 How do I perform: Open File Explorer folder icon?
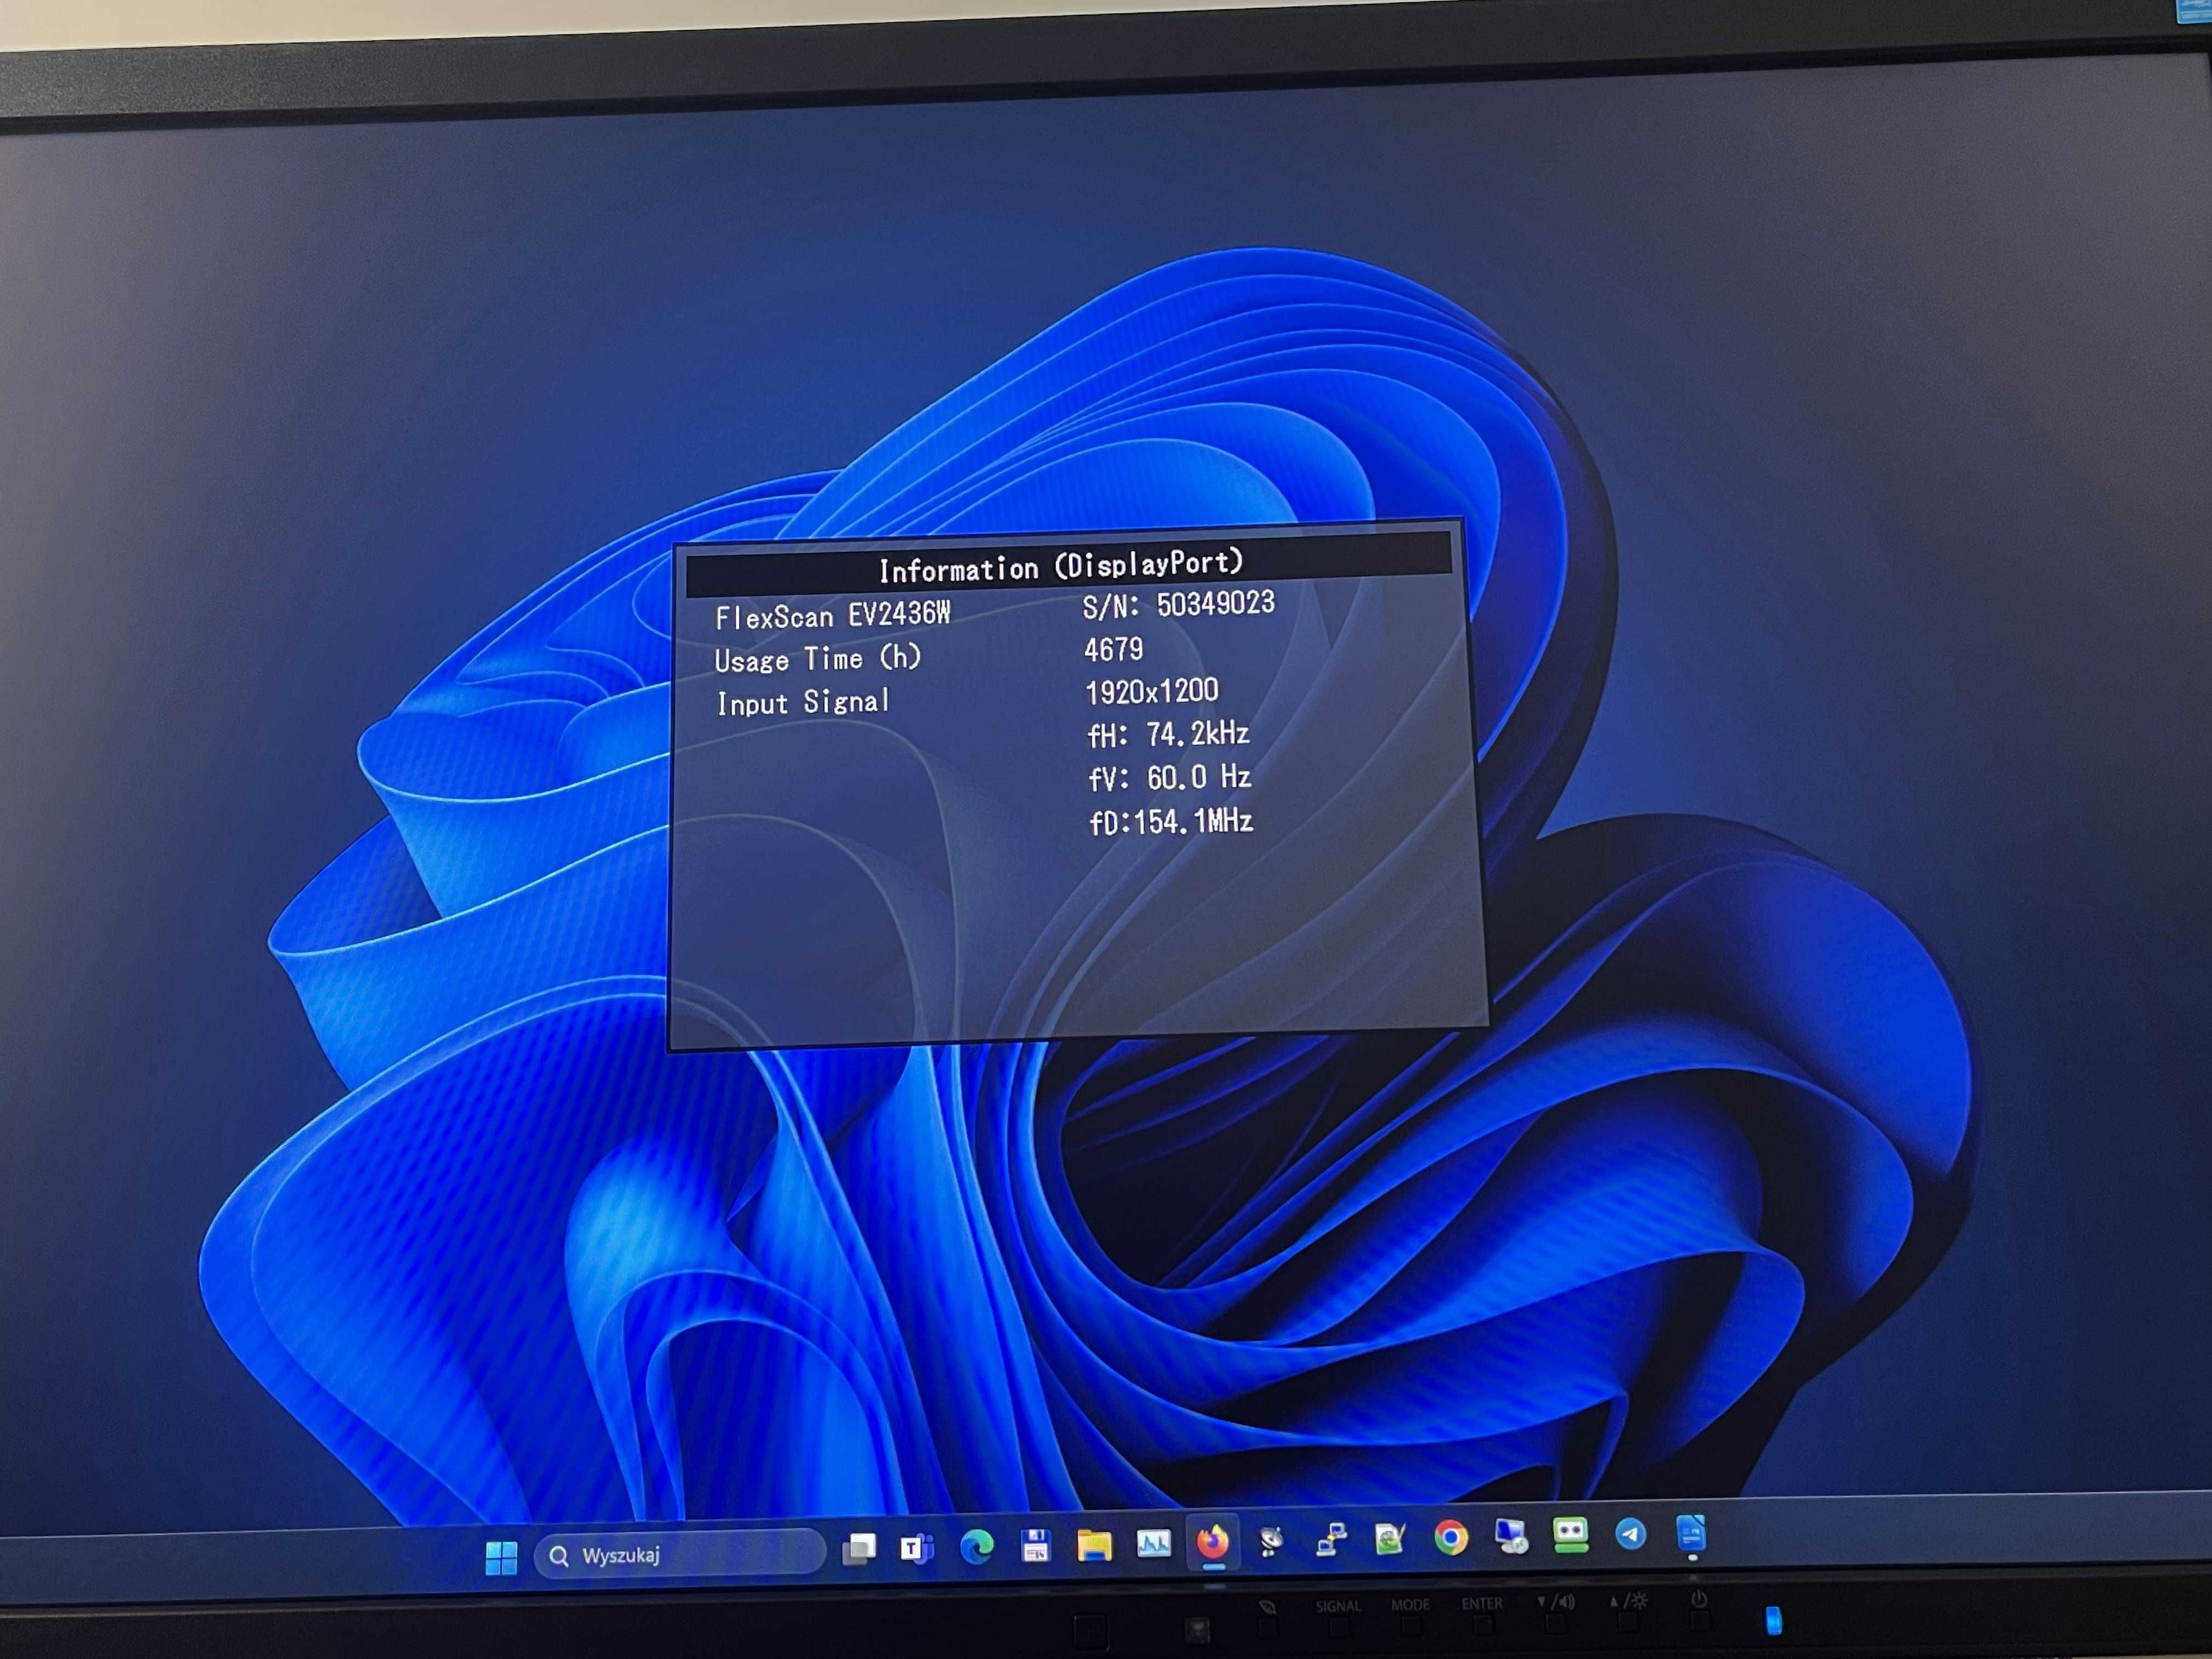[1094, 1545]
